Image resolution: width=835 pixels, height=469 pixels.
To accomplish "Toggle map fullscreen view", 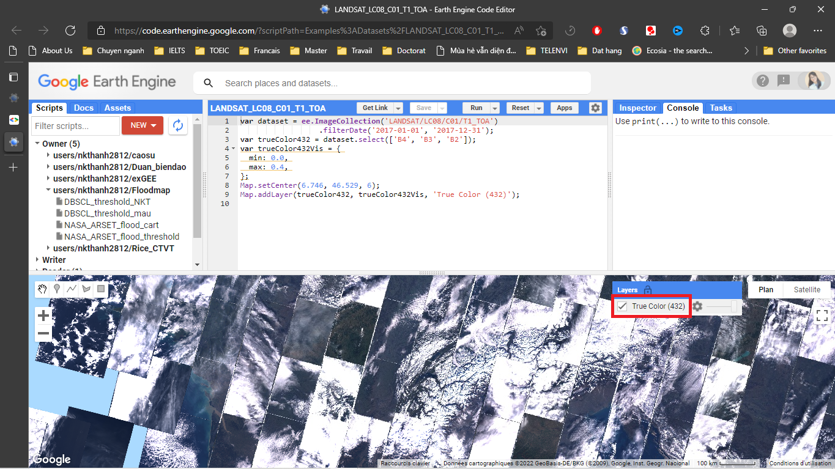I will tap(822, 316).
